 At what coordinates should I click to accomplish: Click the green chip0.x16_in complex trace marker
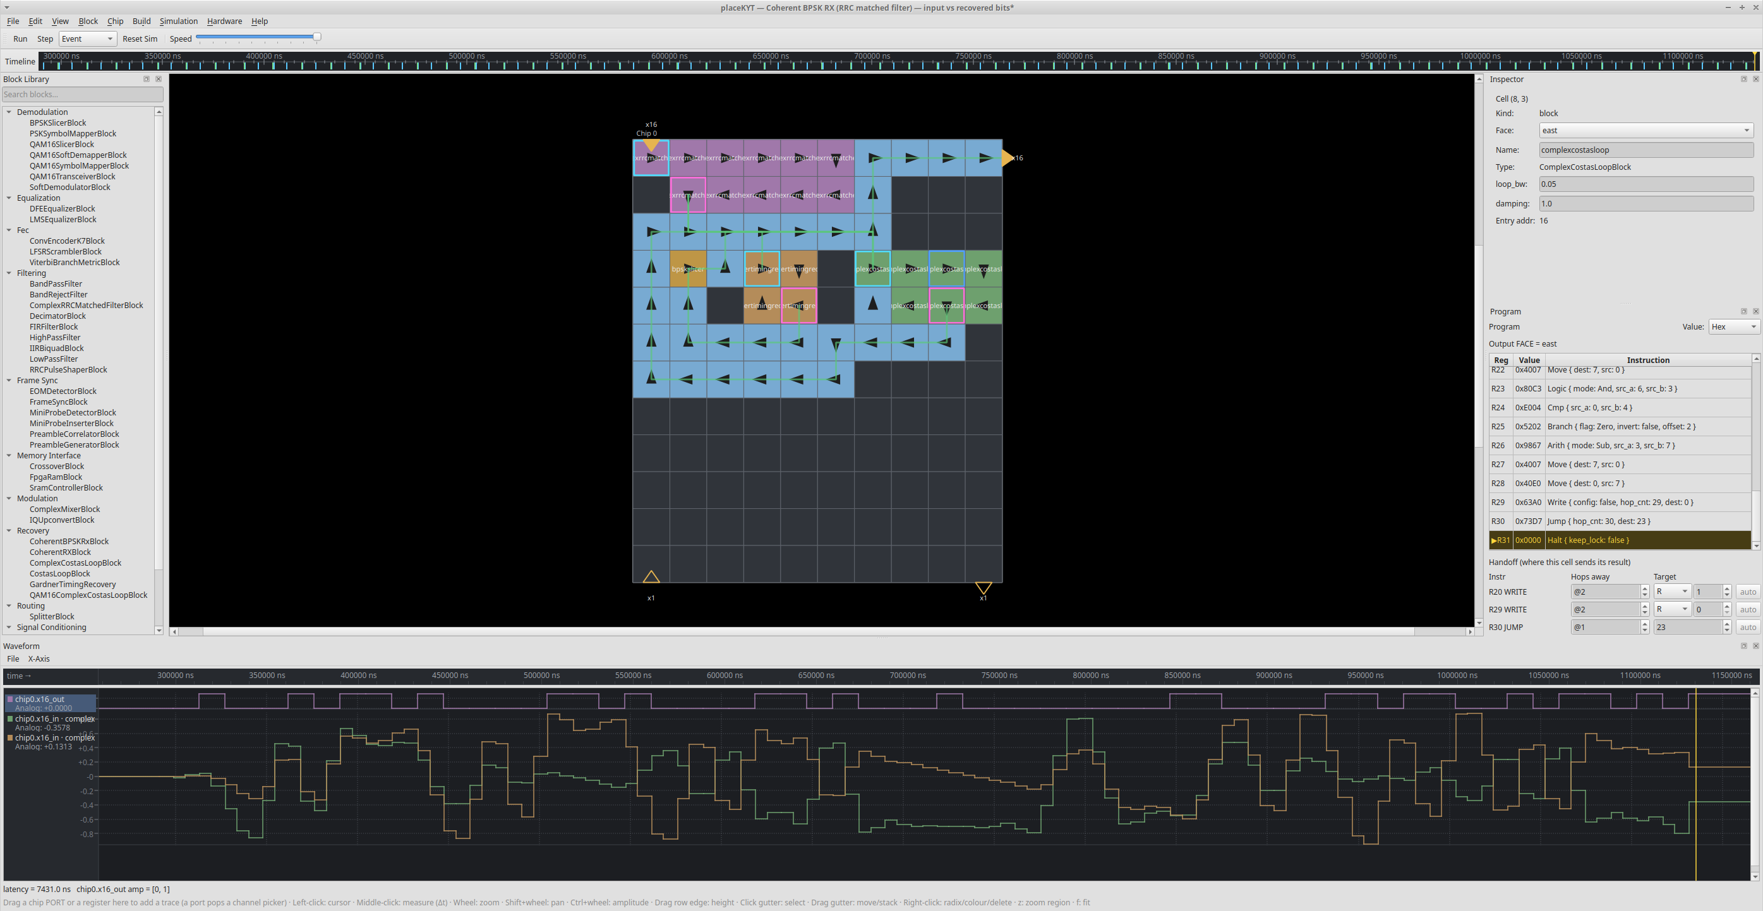10,719
